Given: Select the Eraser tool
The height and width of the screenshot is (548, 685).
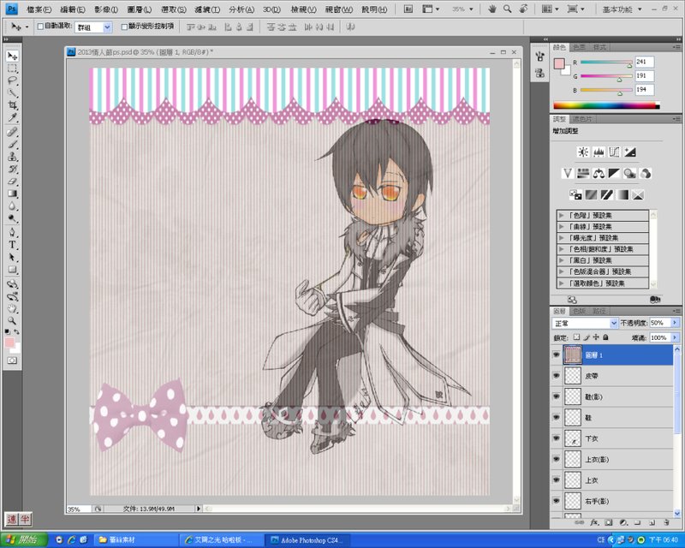Looking at the screenshot, I should [x=12, y=182].
